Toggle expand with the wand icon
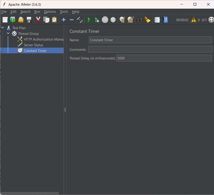The width and height of the screenshot is (214, 195). [80, 20]
